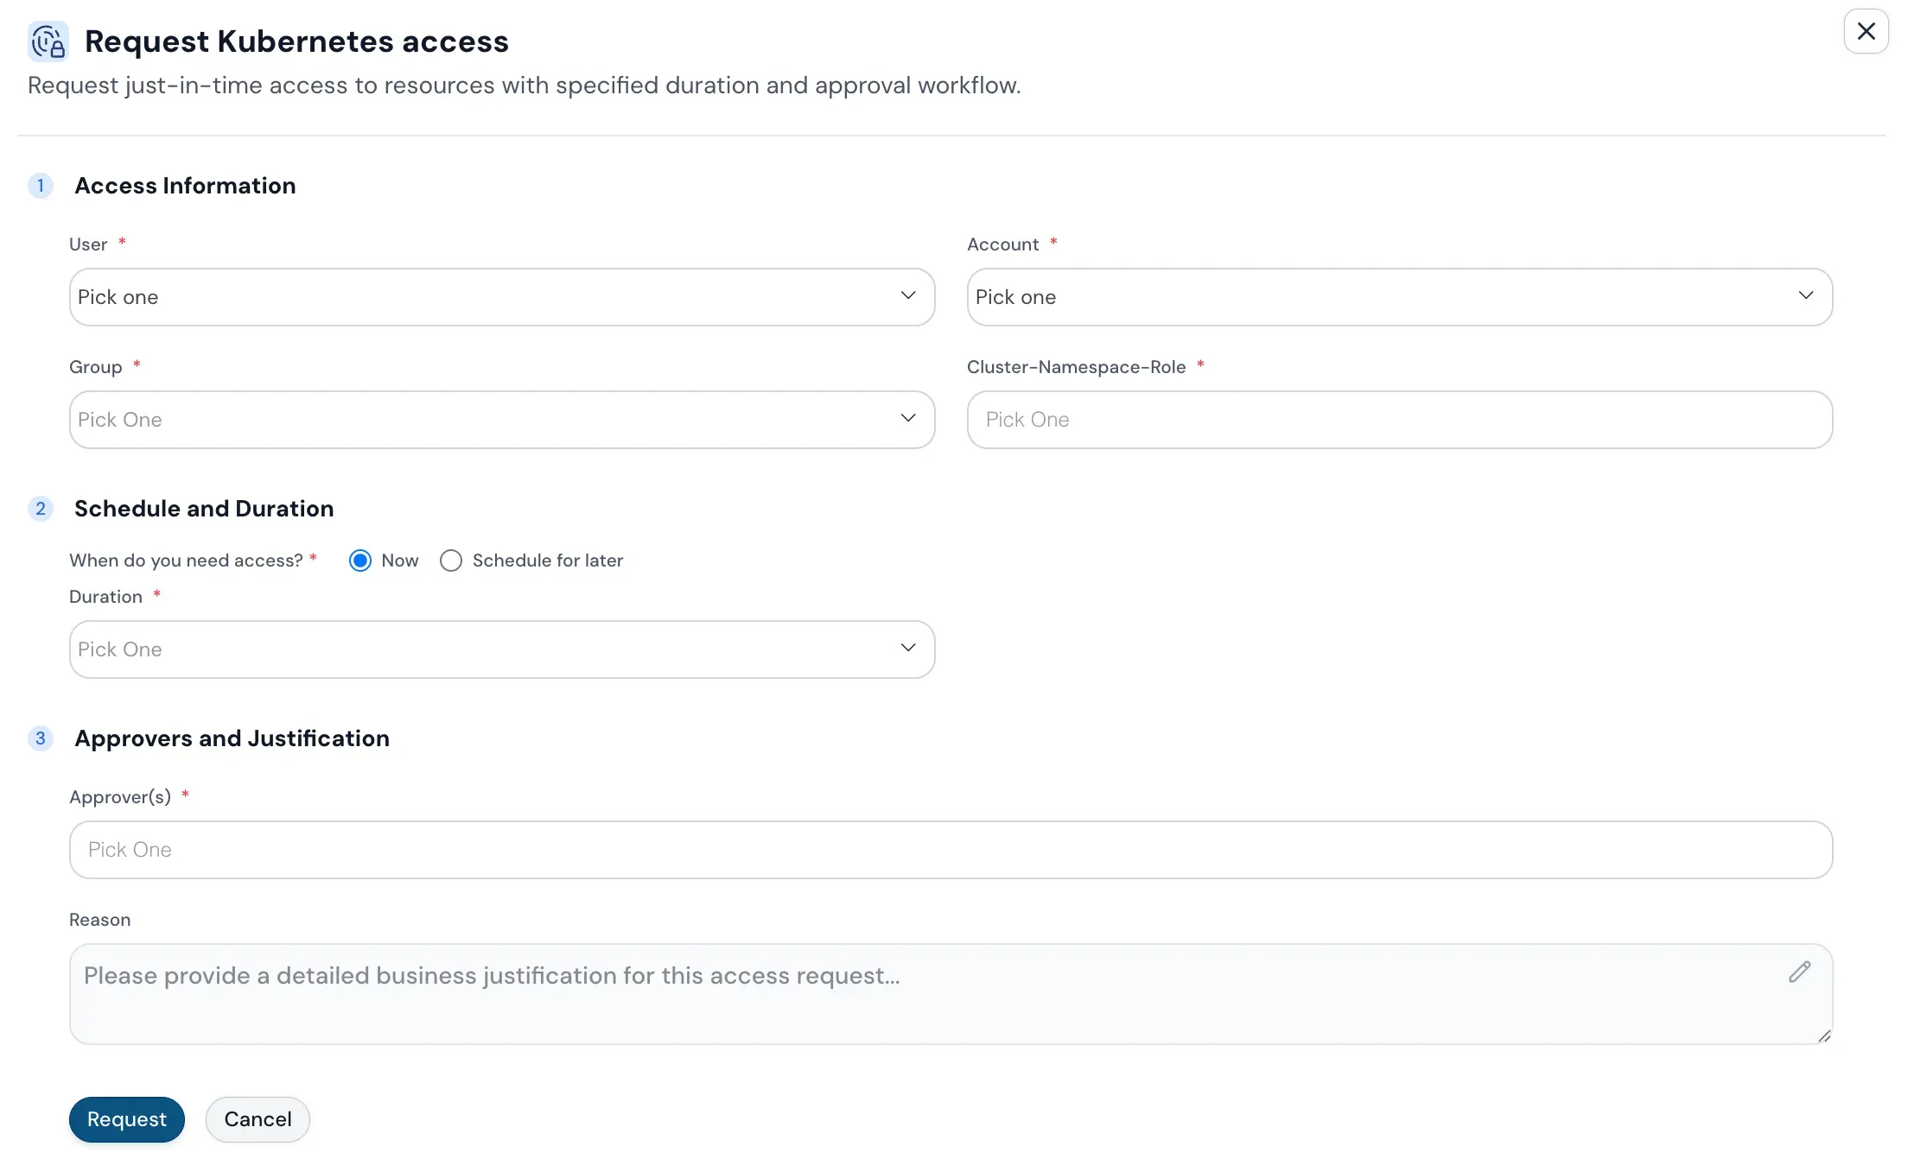The width and height of the screenshot is (1908, 1159).
Task: Click the Request button
Action: point(126,1119)
